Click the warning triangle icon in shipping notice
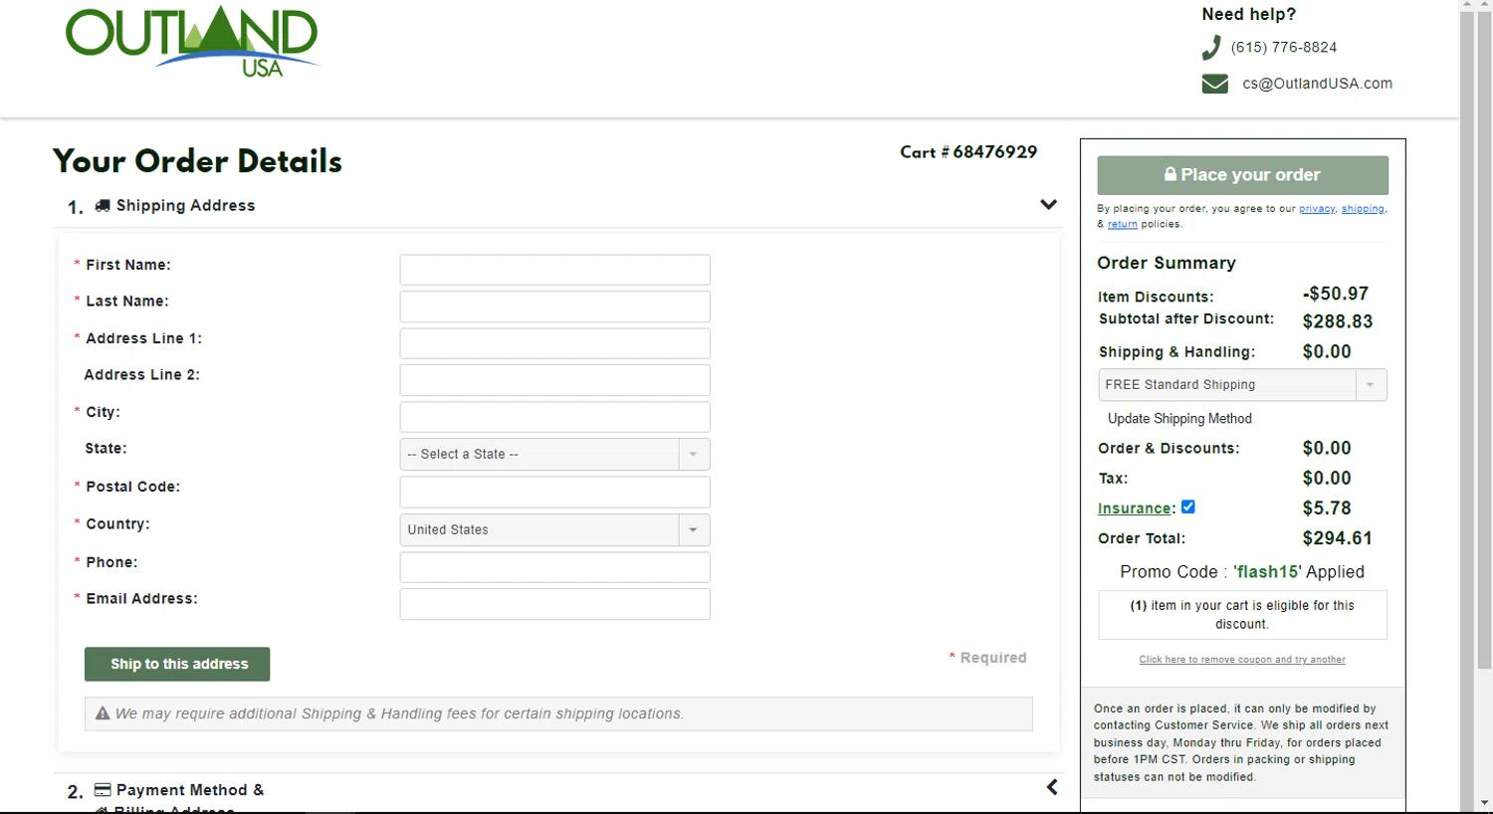 [103, 713]
